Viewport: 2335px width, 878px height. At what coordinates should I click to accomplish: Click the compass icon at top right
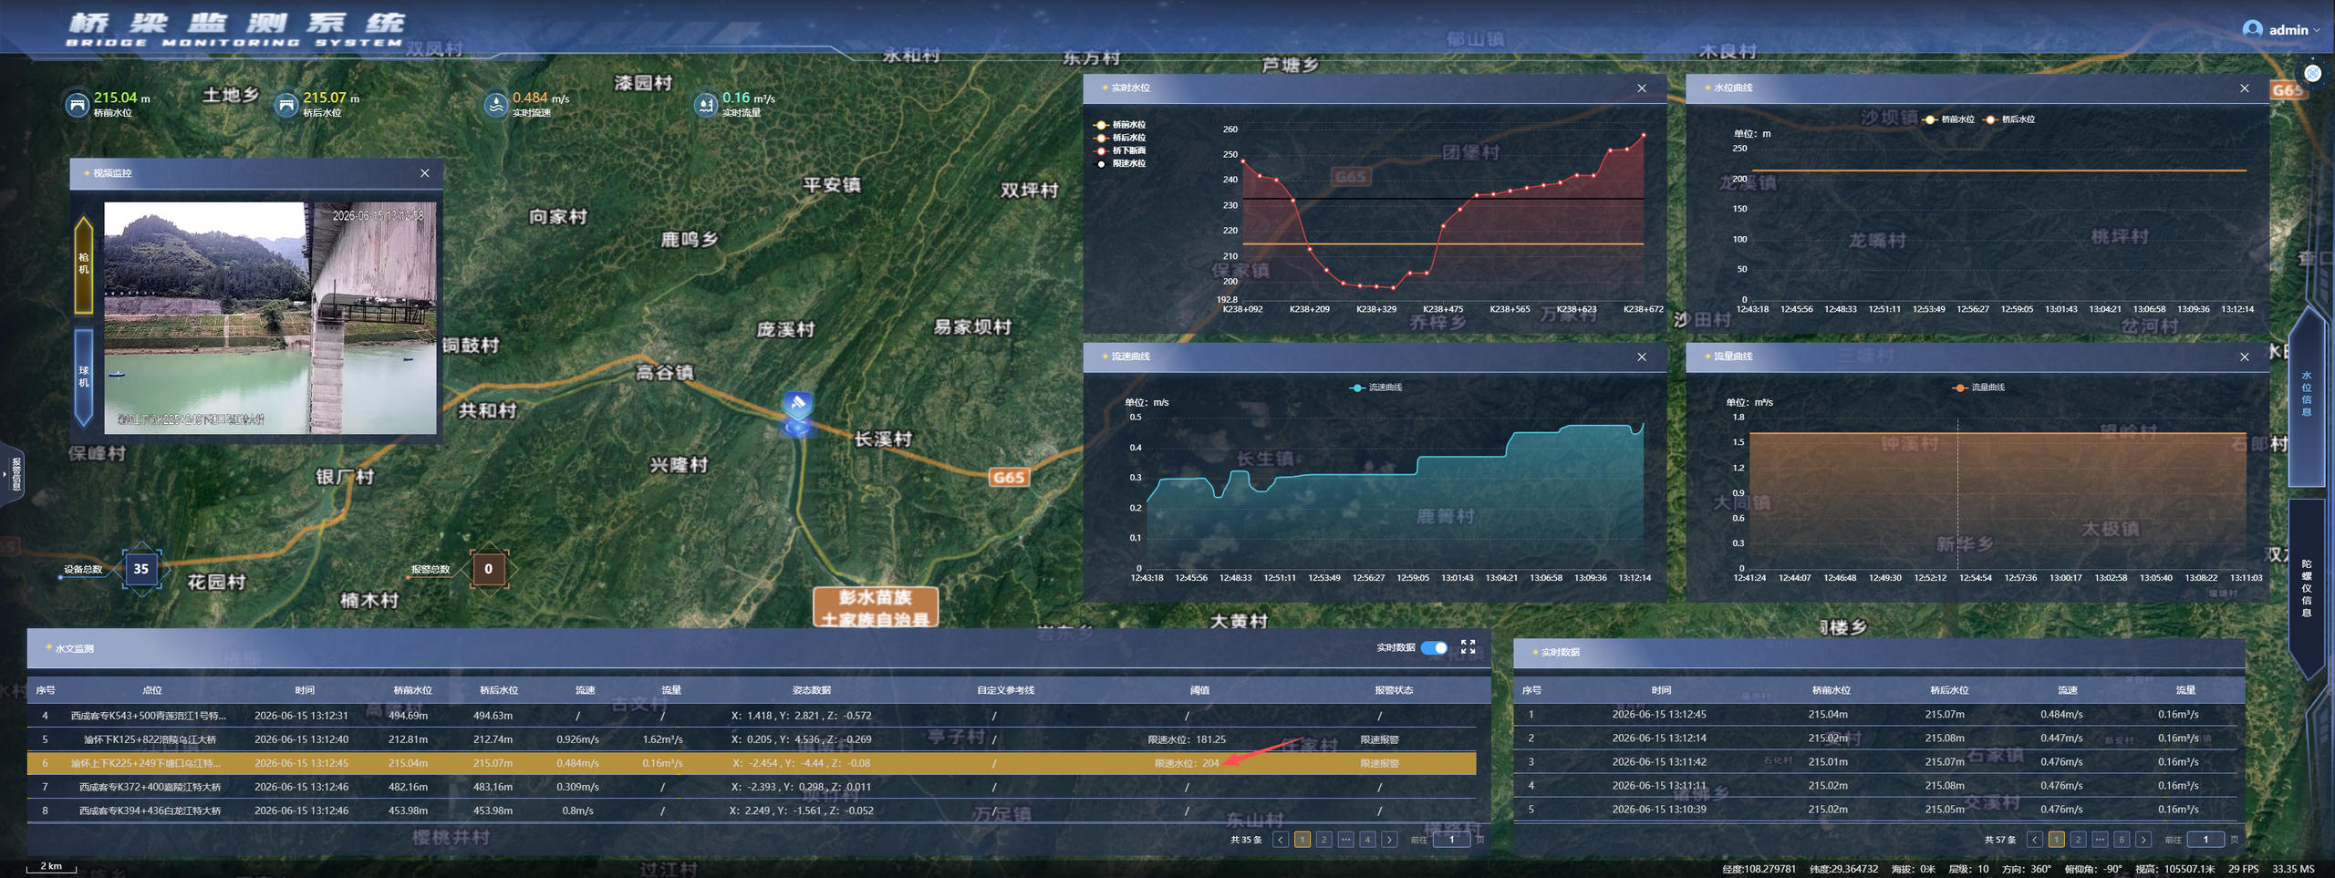2312,73
